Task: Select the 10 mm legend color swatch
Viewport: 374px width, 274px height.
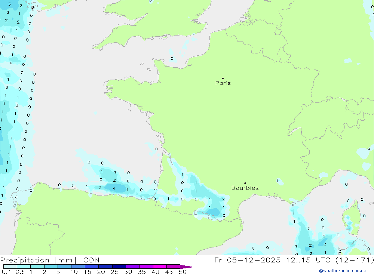Action: pos(78,267)
